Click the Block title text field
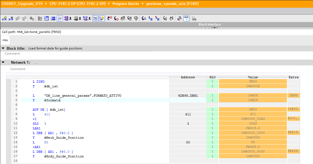The height and width of the screenshot is (164, 313). pyautogui.click(x=55, y=48)
